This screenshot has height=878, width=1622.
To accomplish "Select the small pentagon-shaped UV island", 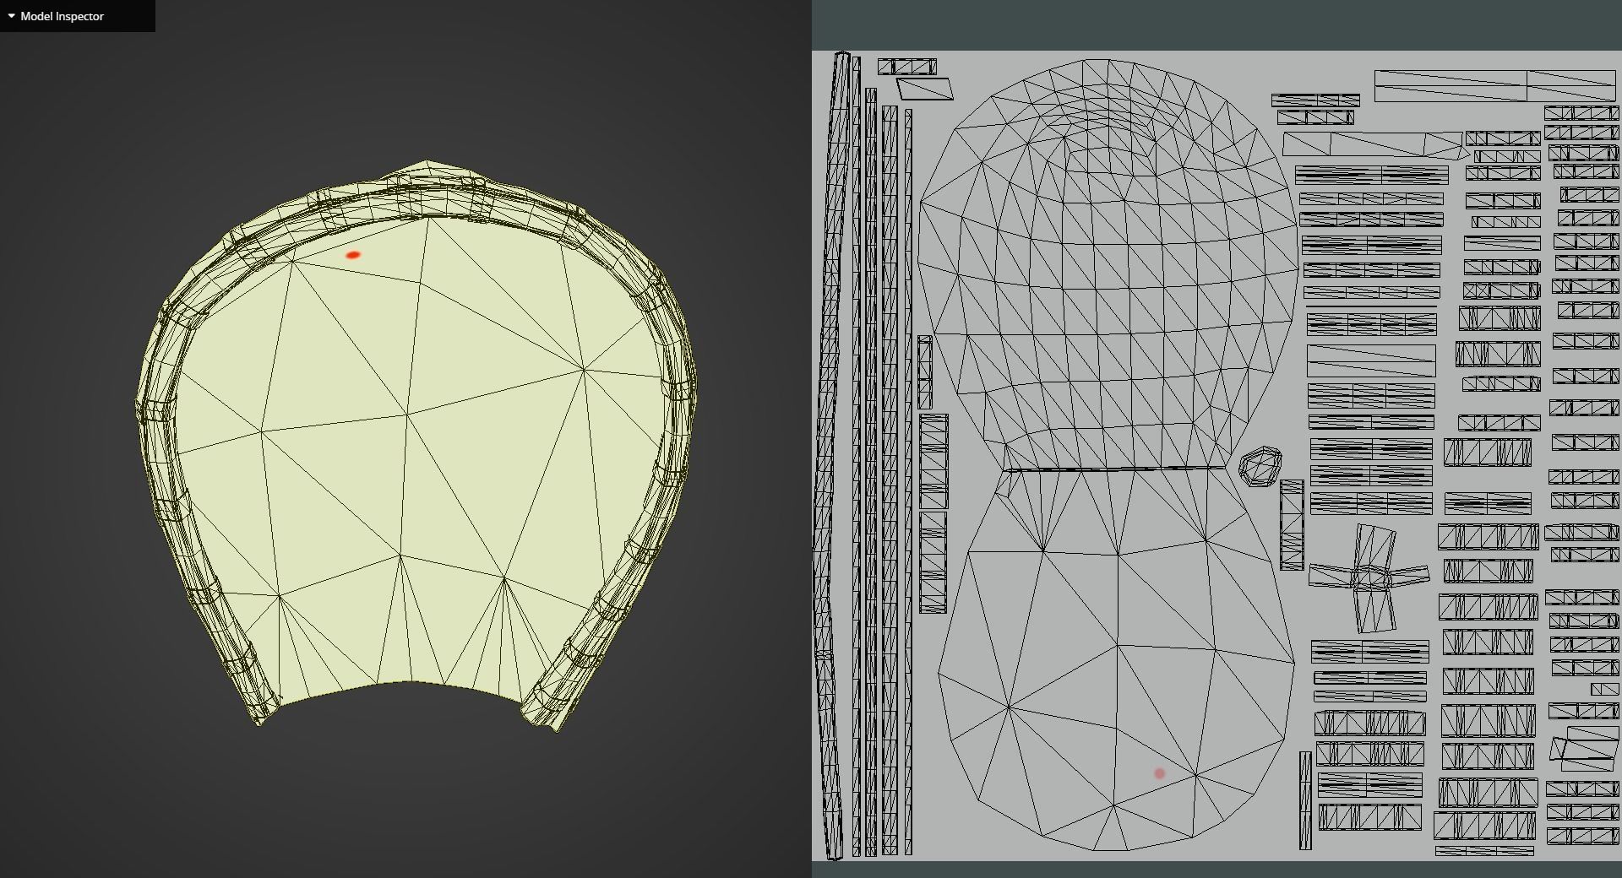I will tap(1260, 466).
